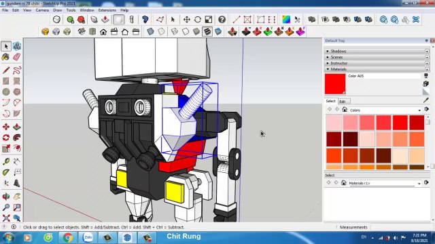The height and width of the screenshot is (244, 435).
Task: Open the Camera menu
Action: point(42,10)
